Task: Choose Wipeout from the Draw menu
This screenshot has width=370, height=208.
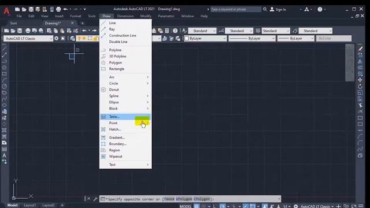Action: click(125, 157)
